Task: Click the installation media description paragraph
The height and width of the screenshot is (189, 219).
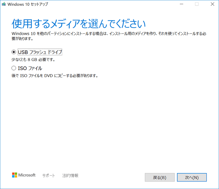Action: [x=108, y=36]
